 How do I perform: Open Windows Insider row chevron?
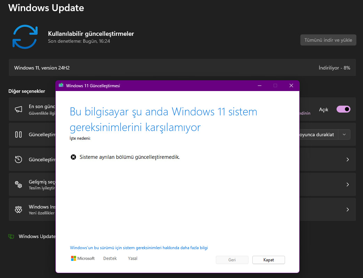[347, 209]
